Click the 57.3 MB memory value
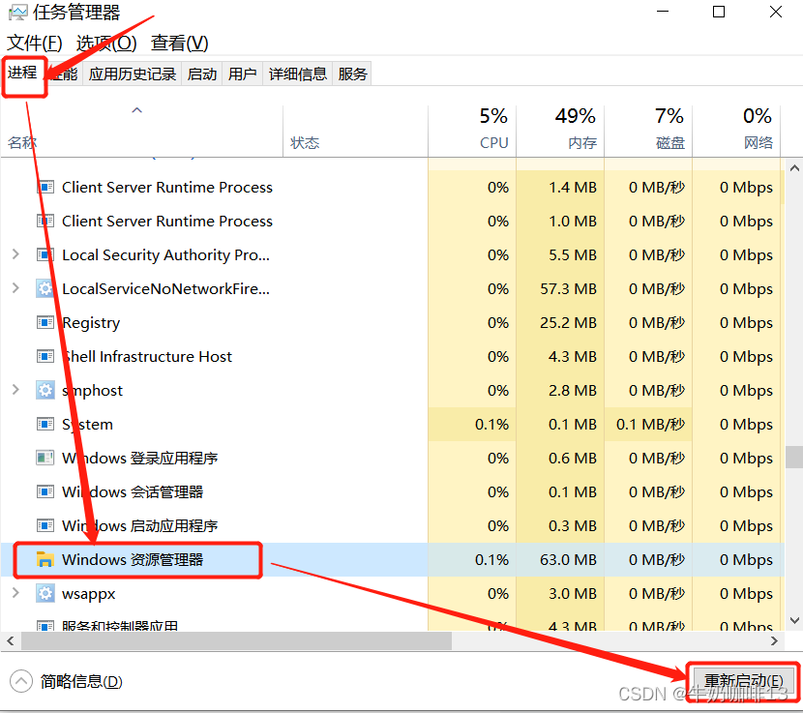The image size is (803, 713). [x=568, y=288]
